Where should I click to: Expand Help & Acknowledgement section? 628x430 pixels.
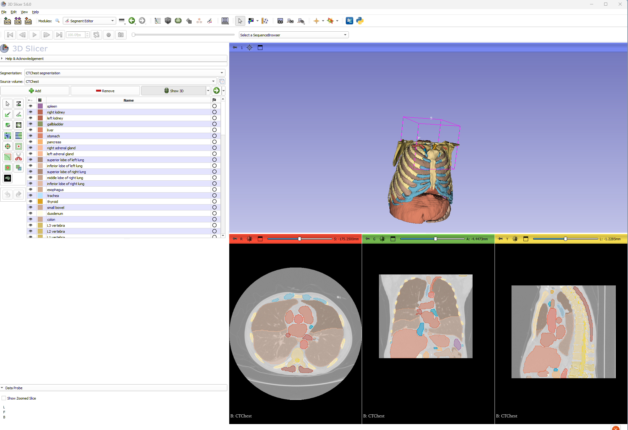pyautogui.click(x=114, y=58)
